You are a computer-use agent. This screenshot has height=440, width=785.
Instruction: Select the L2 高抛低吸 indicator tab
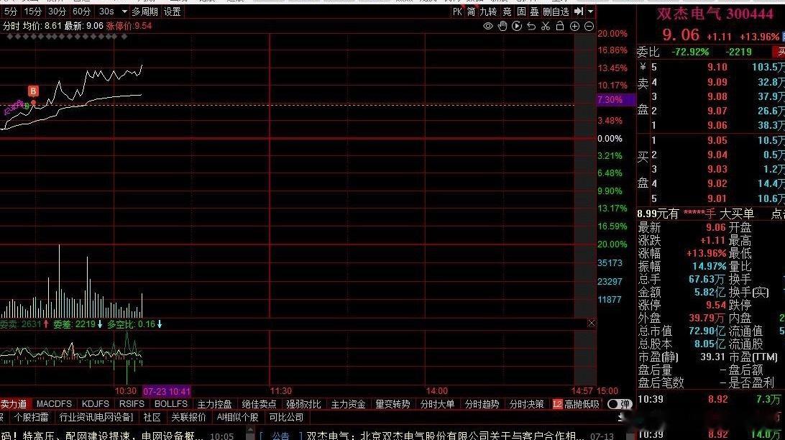point(576,404)
